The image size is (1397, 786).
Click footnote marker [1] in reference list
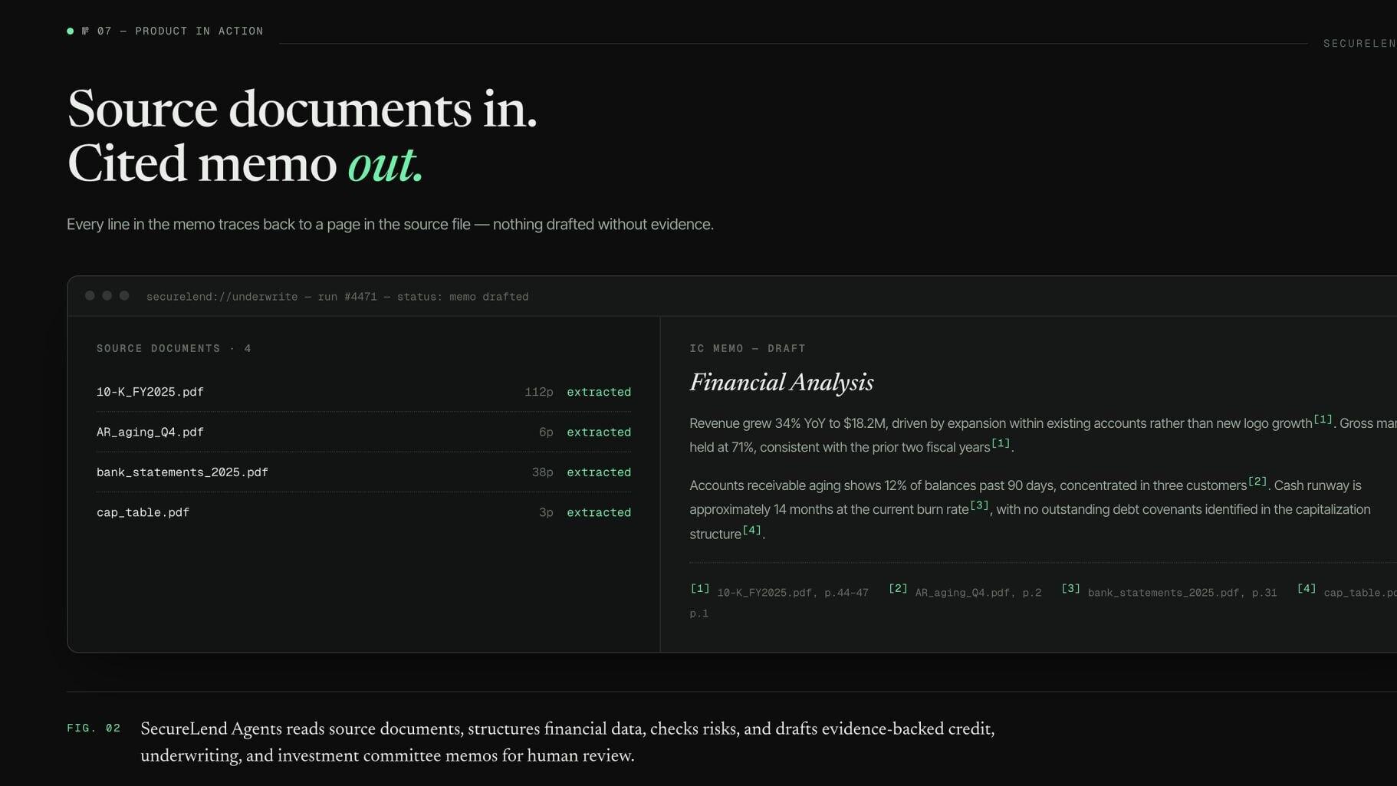[x=700, y=589]
